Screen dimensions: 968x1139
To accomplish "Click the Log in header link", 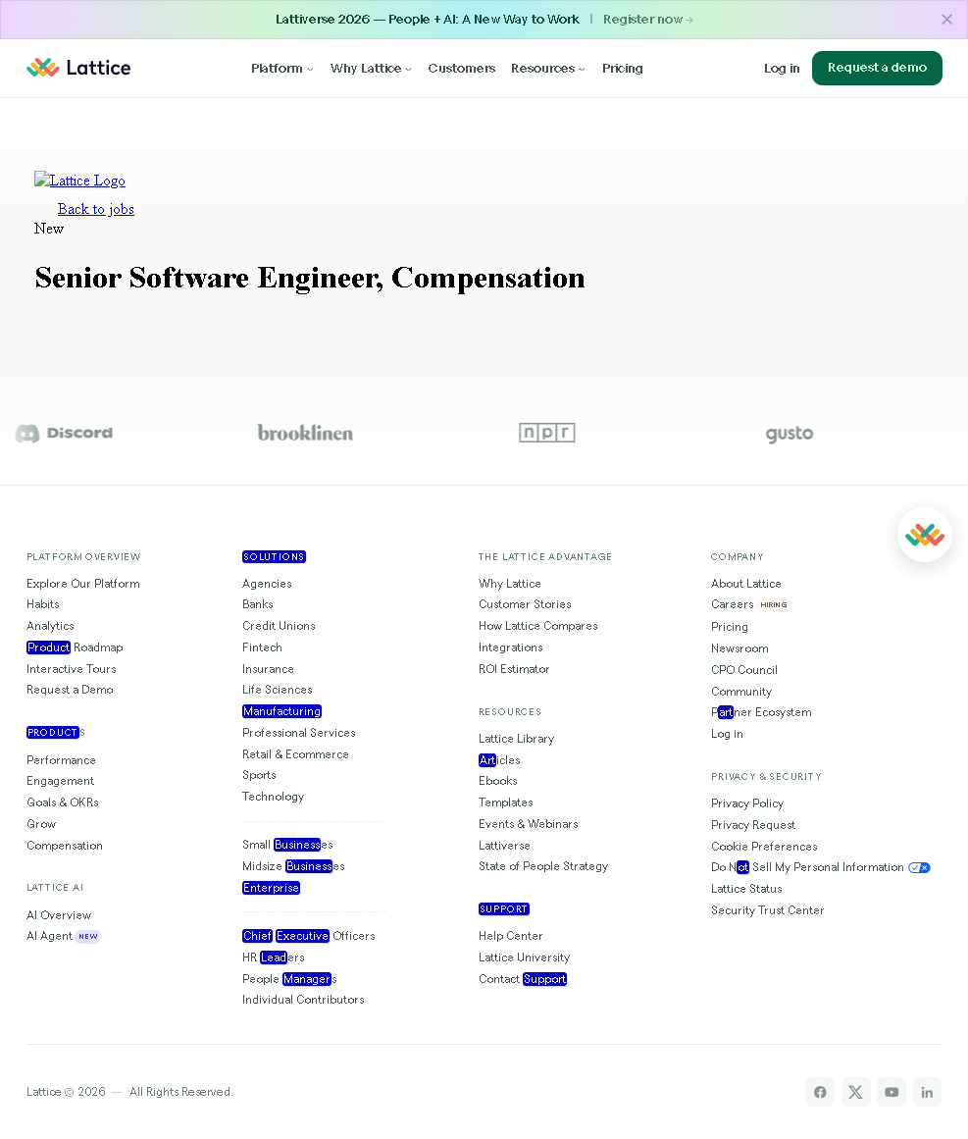I will tap(782, 69).
